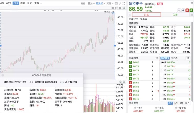Select 10日 capital flow period

(x=187, y=103)
